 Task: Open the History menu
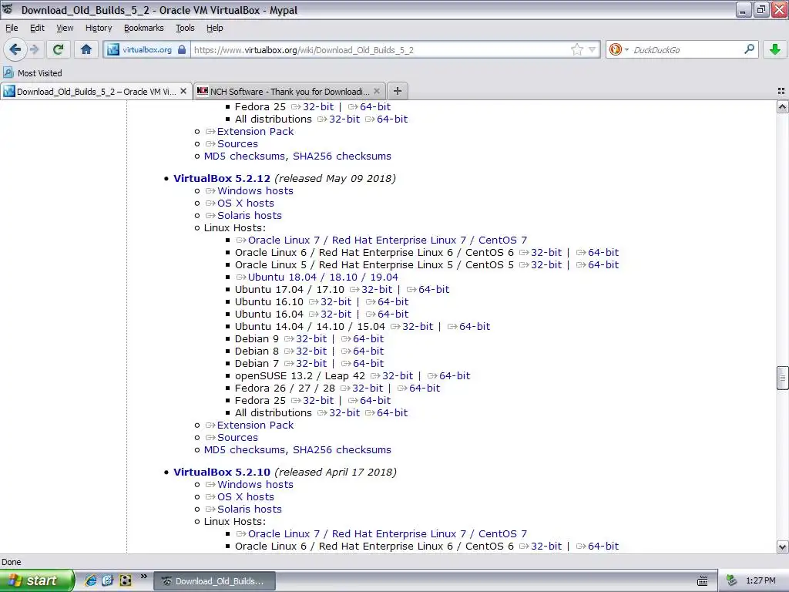point(99,29)
